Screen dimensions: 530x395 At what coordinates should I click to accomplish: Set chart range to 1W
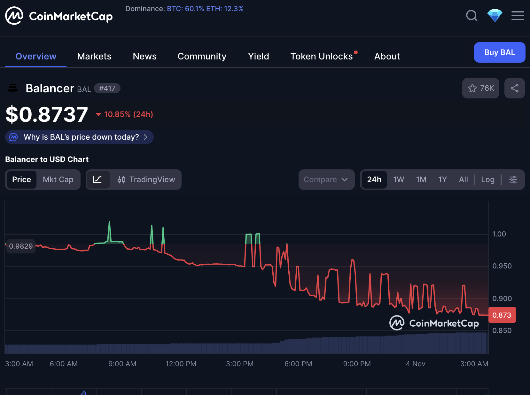tap(398, 180)
